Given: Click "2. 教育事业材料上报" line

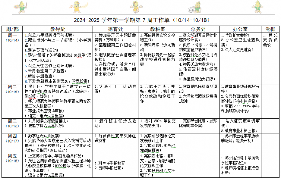Looking at the screenshot, I should click(x=239, y=131).
